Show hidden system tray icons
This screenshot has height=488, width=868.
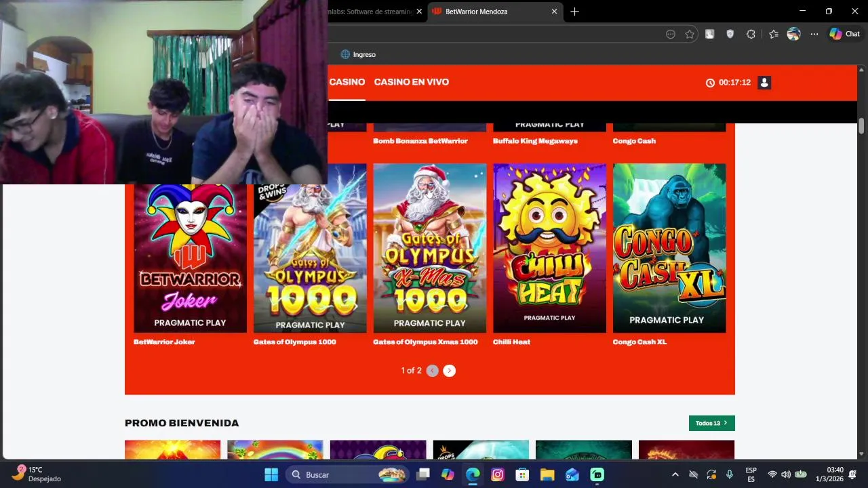coord(675,475)
